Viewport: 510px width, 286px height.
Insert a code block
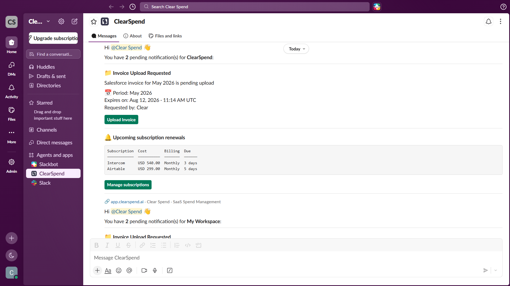click(198, 245)
